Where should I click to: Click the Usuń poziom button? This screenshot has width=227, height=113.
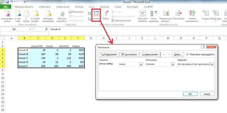pos(129,54)
